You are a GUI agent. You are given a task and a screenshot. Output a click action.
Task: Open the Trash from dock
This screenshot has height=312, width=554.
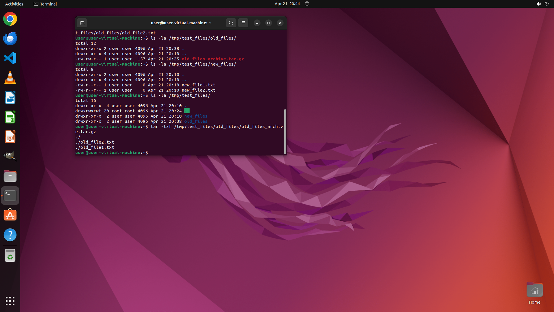pos(10,256)
